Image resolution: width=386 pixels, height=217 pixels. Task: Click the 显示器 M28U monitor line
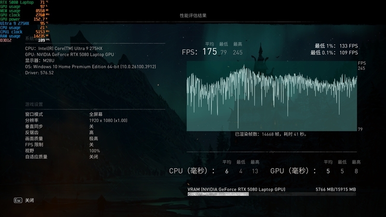(x=40, y=61)
